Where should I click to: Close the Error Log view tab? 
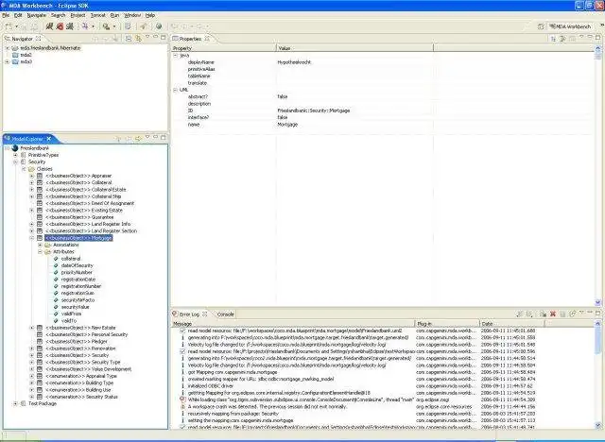tap(205, 314)
